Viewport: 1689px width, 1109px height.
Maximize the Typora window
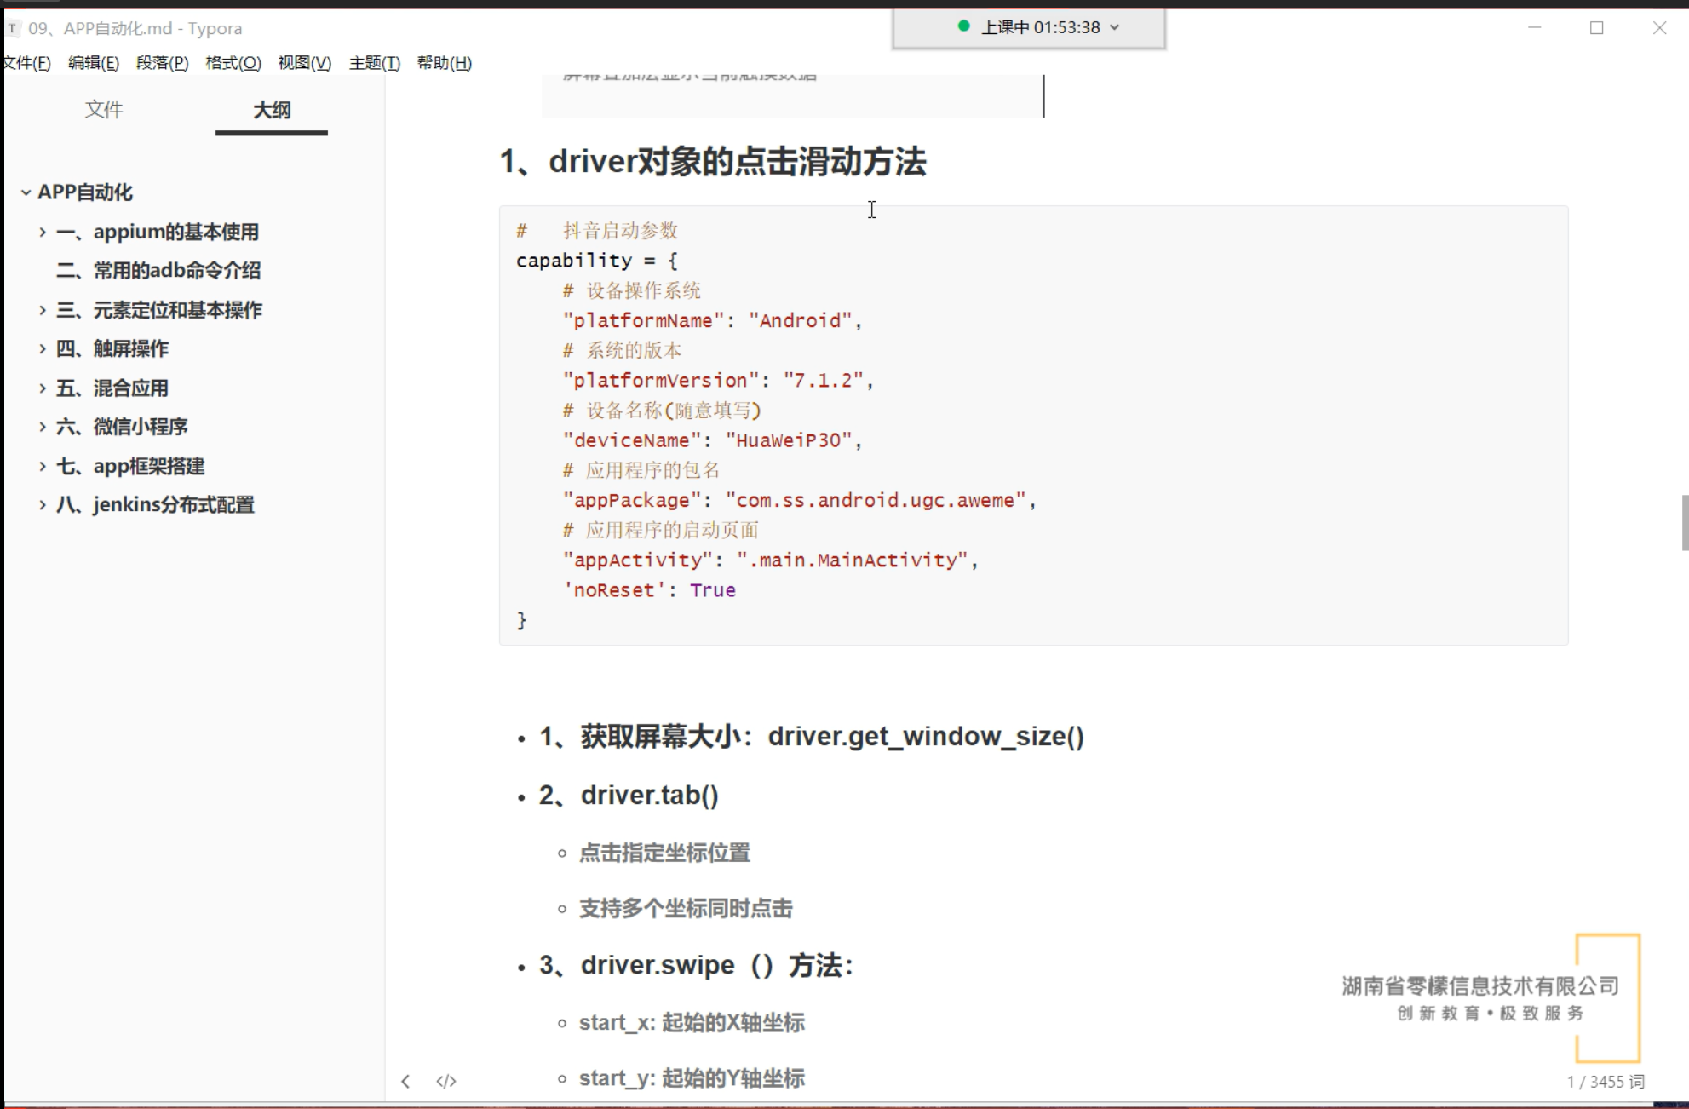(x=1597, y=28)
